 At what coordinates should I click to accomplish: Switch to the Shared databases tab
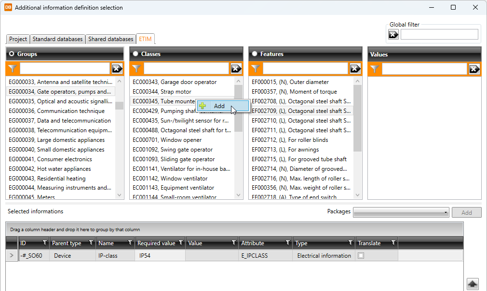(110, 39)
